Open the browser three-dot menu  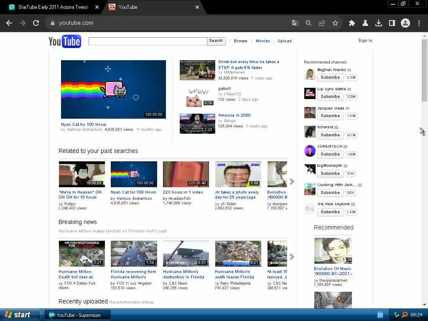419,23
